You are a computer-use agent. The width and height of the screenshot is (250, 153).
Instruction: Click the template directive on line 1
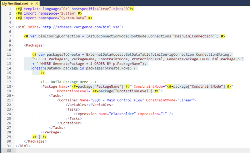pyautogui.click(x=75, y=9)
